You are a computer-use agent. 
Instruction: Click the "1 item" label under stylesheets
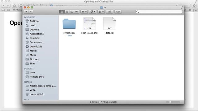click(x=69, y=35)
